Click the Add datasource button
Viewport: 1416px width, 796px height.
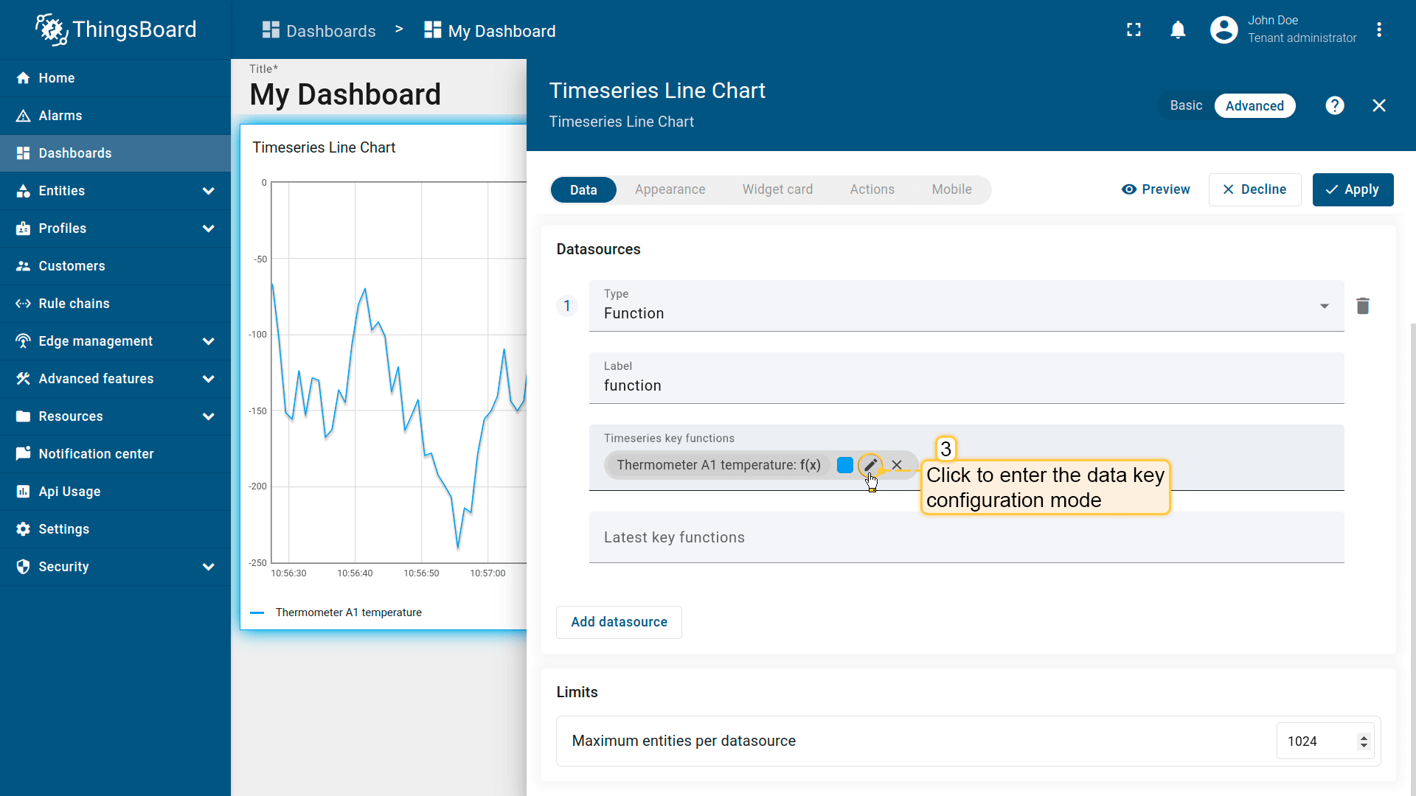tap(619, 622)
